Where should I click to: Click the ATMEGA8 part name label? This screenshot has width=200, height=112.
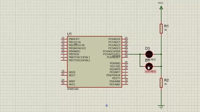tap(73, 89)
